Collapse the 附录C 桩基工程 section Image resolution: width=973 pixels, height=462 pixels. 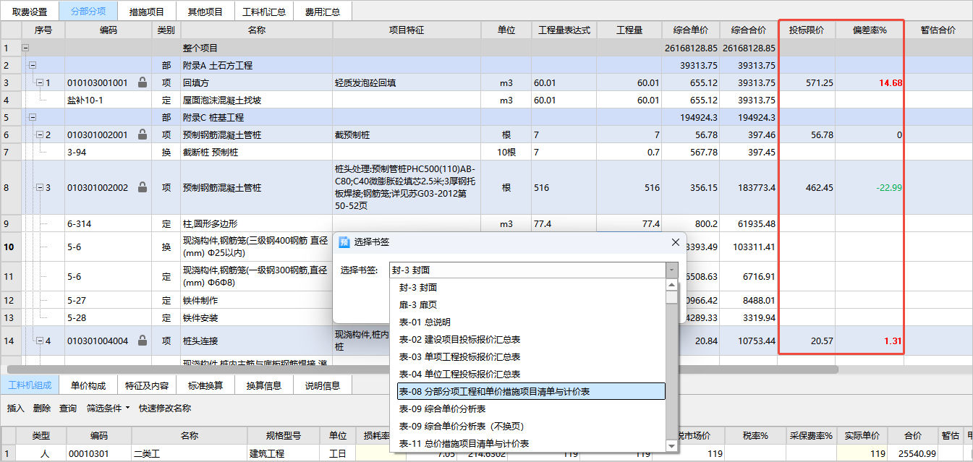click(32, 117)
